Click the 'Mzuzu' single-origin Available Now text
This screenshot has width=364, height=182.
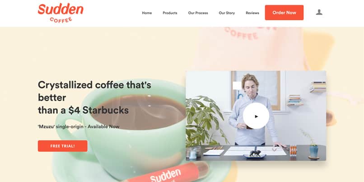[x=79, y=127]
